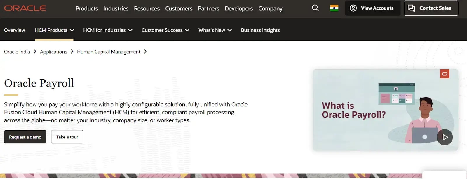467x179 pixels.
Task: Open the HCM for Industries menu
Action: 107,30
